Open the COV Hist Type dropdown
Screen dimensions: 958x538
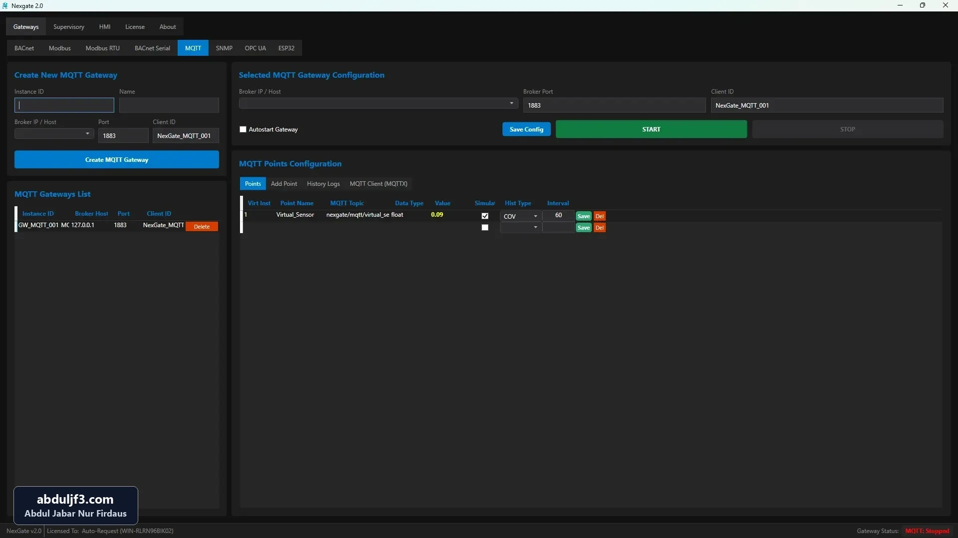(x=520, y=216)
